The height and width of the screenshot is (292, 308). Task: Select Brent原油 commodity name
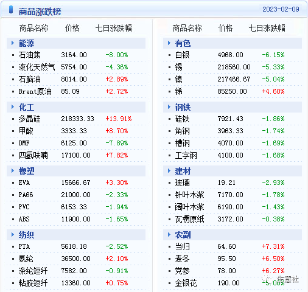(35, 91)
